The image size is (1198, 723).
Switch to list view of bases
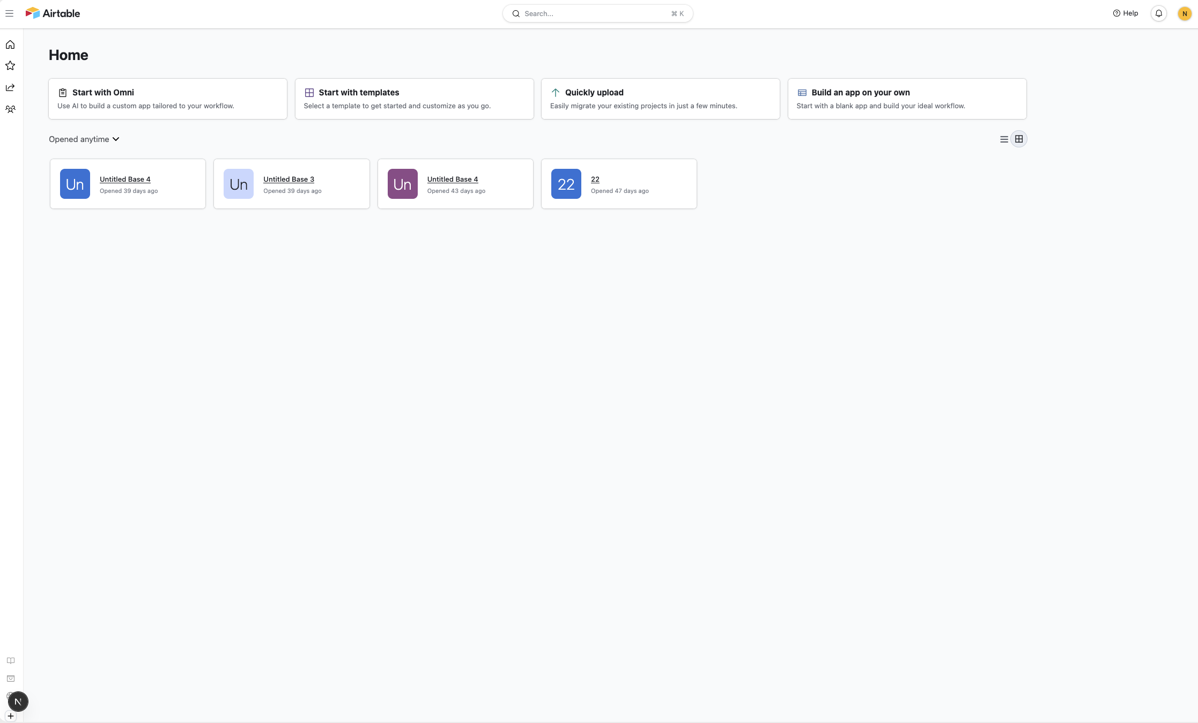1003,139
